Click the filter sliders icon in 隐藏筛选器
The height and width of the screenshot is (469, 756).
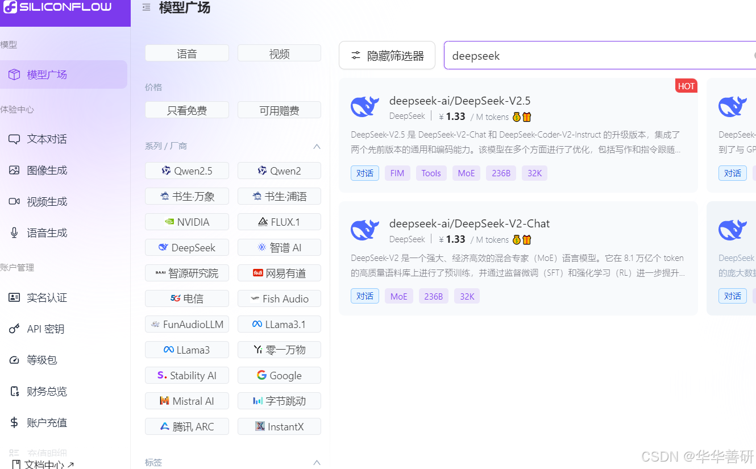(356, 55)
